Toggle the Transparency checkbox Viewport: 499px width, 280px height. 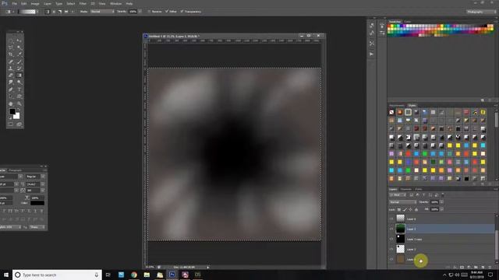click(182, 12)
